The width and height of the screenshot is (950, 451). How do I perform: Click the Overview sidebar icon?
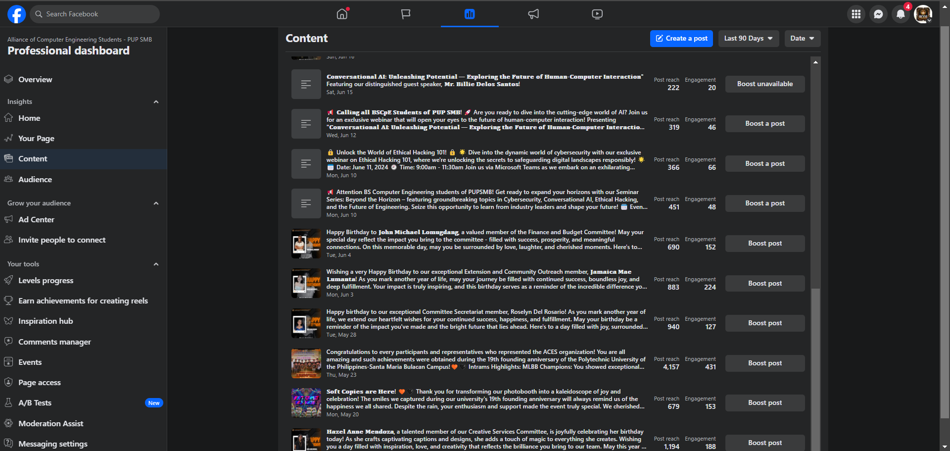tap(8, 79)
